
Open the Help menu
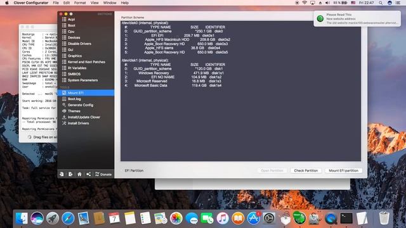click(x=125, y=3)
